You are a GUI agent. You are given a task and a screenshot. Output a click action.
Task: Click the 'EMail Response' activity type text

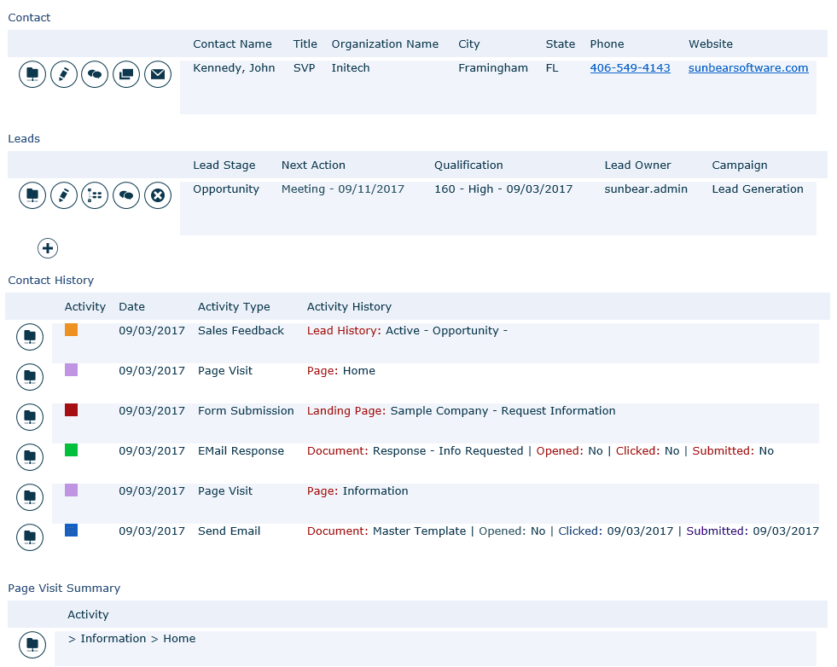(x=241, y=450)
